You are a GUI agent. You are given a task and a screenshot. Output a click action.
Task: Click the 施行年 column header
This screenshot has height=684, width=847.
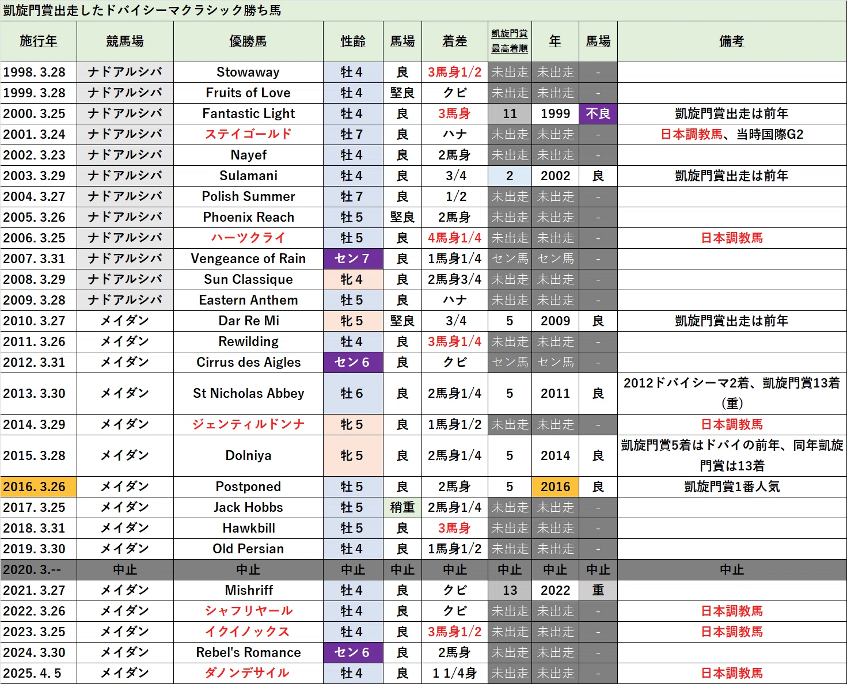39,41
